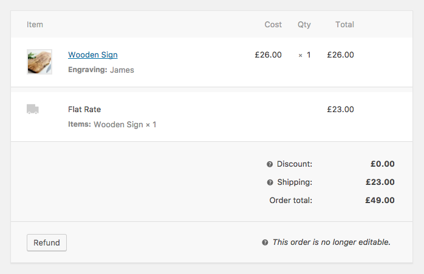Click the Wooden Sign product thumbnail
The height and width of the screenshot is (274, 424).
39,62
